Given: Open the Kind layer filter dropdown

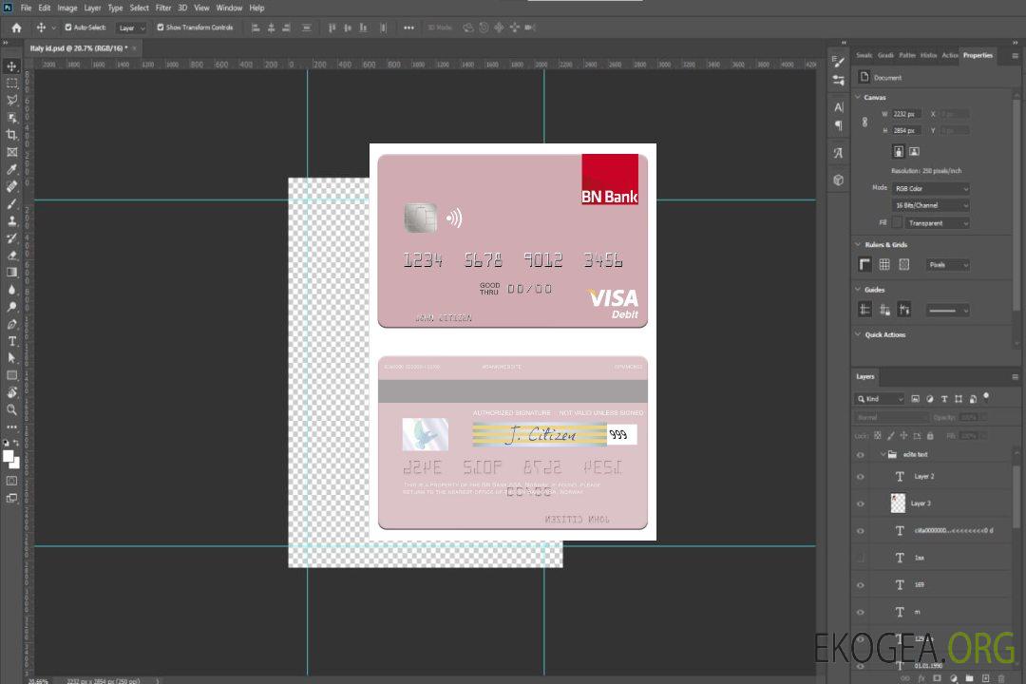Looking at the screenshot, I should pyautogui.click(x=880, y=399).
